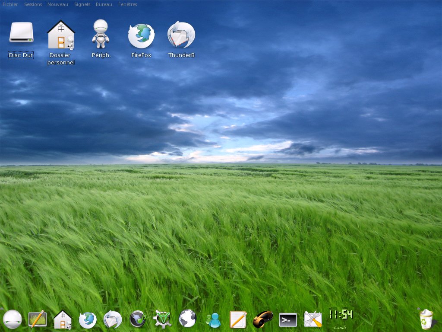Launch Firefox from the dock
442x332 pixels.
pos(88,320)
